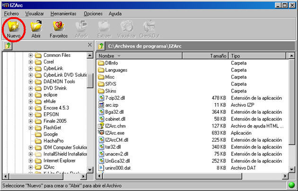The width and height of the screenshot is (298, 191).
Task: Click the CheckOut toolbar icon
Action: pos(150,27)
